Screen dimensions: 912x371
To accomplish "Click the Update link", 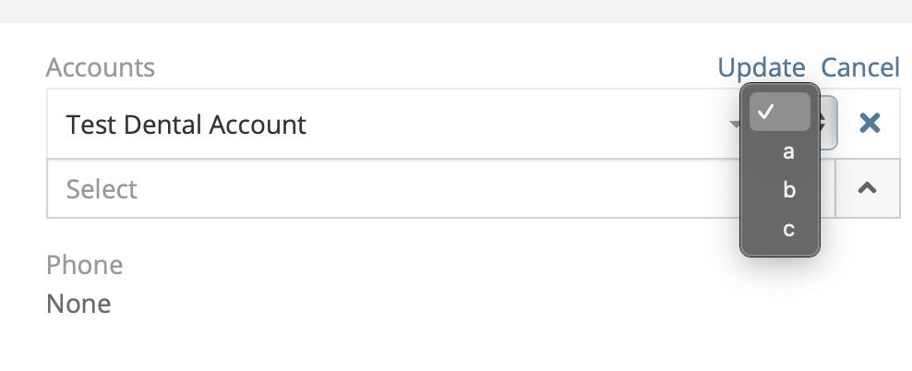I will coord(762,67).
